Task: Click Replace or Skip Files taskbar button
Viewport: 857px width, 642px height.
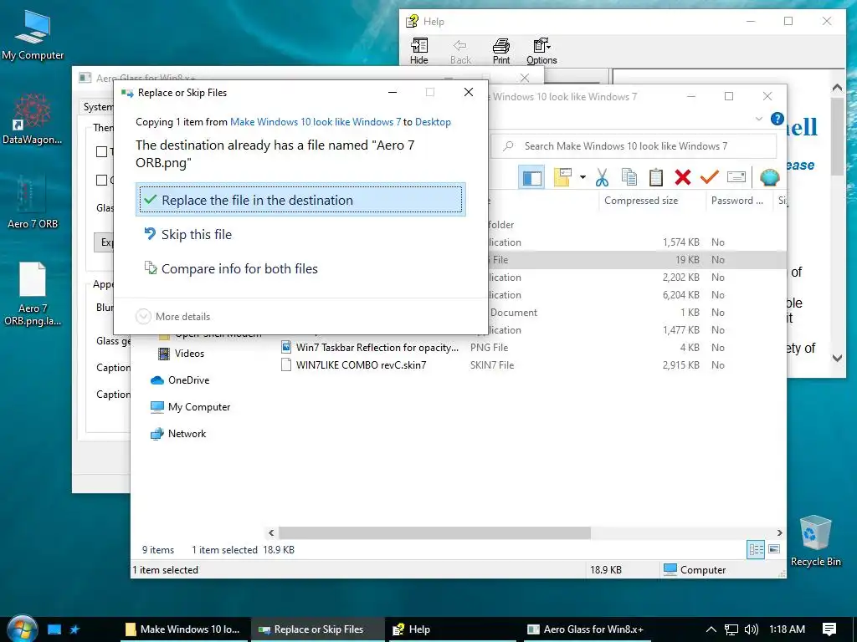Action: [x=318, y=629]
